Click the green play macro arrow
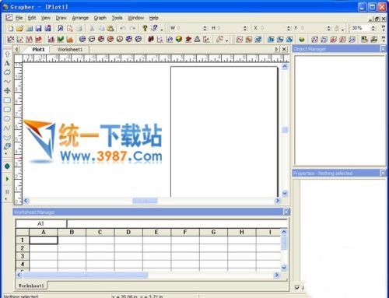Image resolution: width=389 pixels, height=298 pixels. (x=7, y=179)
